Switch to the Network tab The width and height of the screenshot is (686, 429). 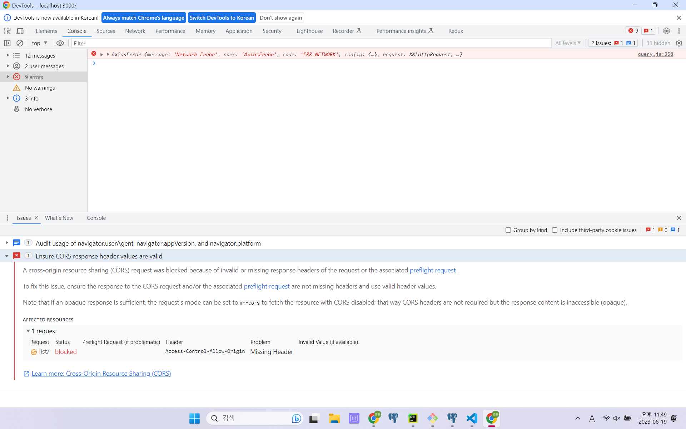pos(135,31)
